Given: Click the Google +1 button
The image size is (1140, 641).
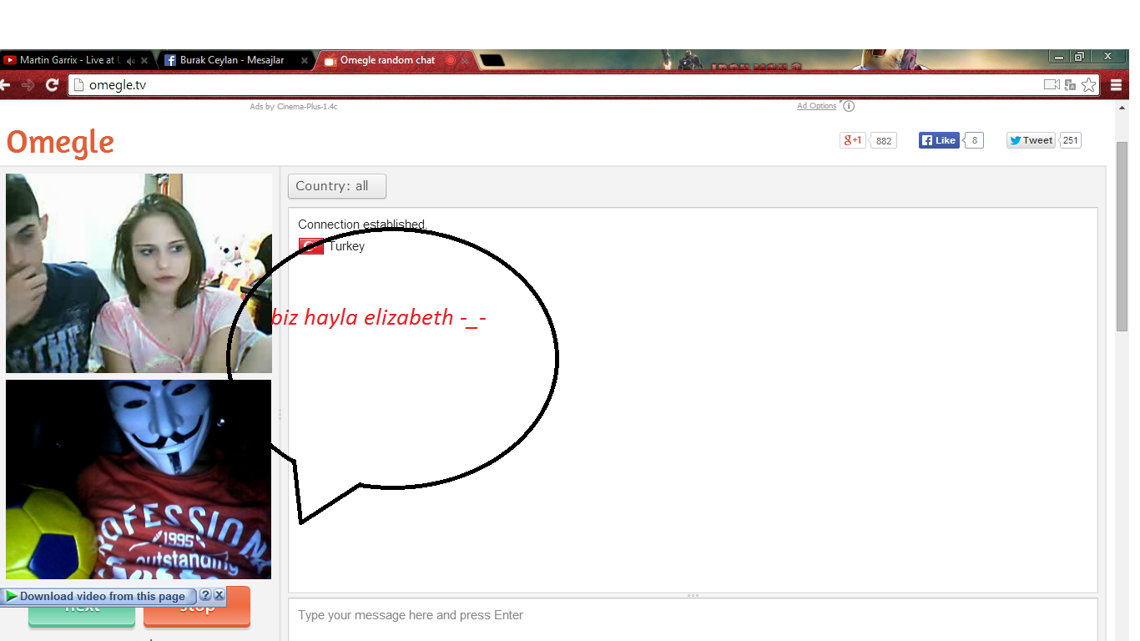Looking at the screenshot, I should click(853, 140).
